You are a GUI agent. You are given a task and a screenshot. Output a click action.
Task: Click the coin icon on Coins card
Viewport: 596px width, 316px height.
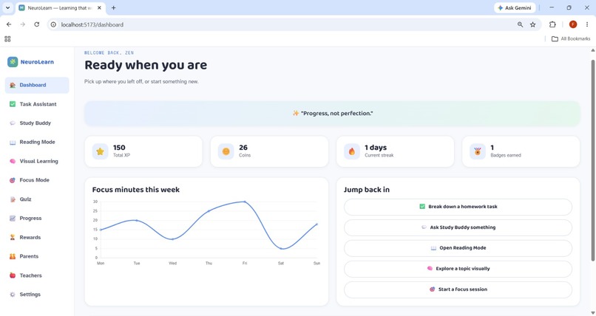(226, 151)
